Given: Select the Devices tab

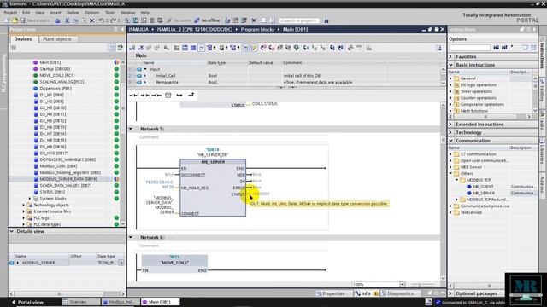Looking at the screenshot, I should pos(23,39).
